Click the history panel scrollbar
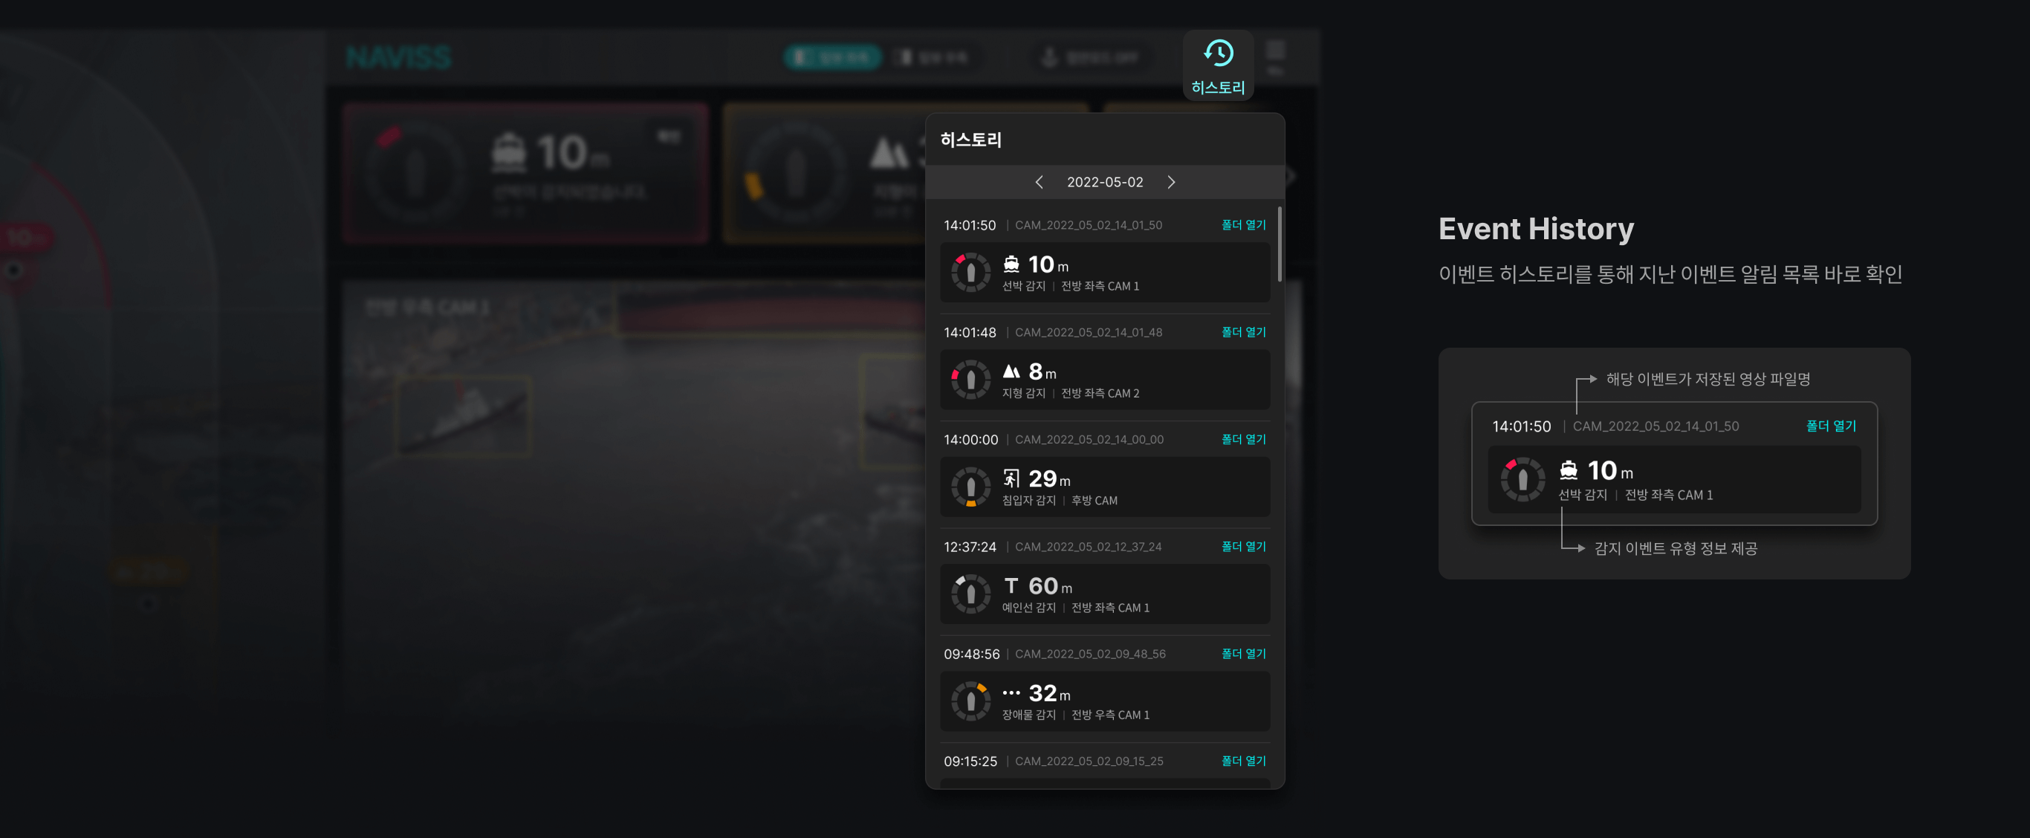The image size is (2030, 838). point(1279,244)
